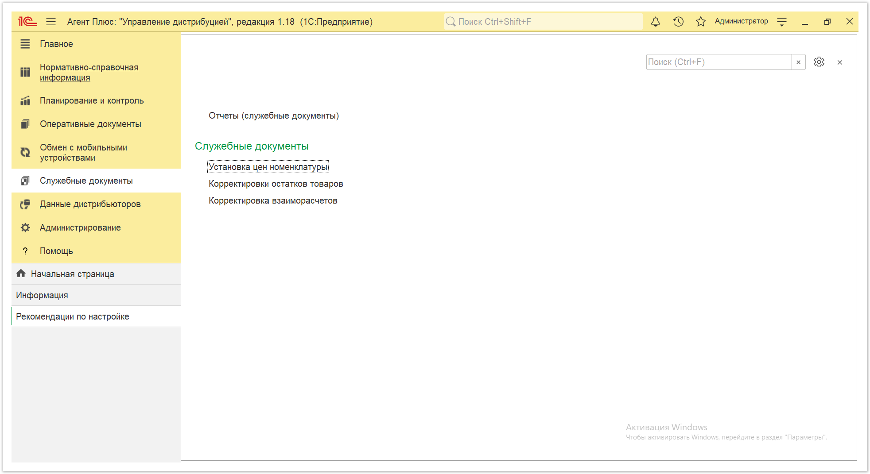Focus the Поиск (Ctrl+F) field in panel
Screen dimensions: 870x474
pos(719,62)
